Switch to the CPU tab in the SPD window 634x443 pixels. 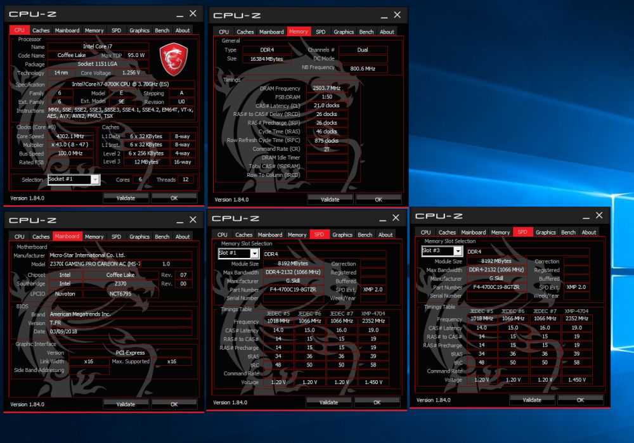pos(223,234)
